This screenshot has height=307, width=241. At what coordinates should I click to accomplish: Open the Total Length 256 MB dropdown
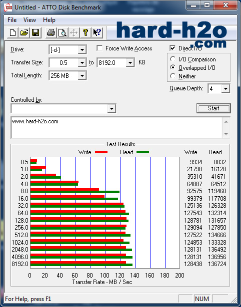point(82,75)
